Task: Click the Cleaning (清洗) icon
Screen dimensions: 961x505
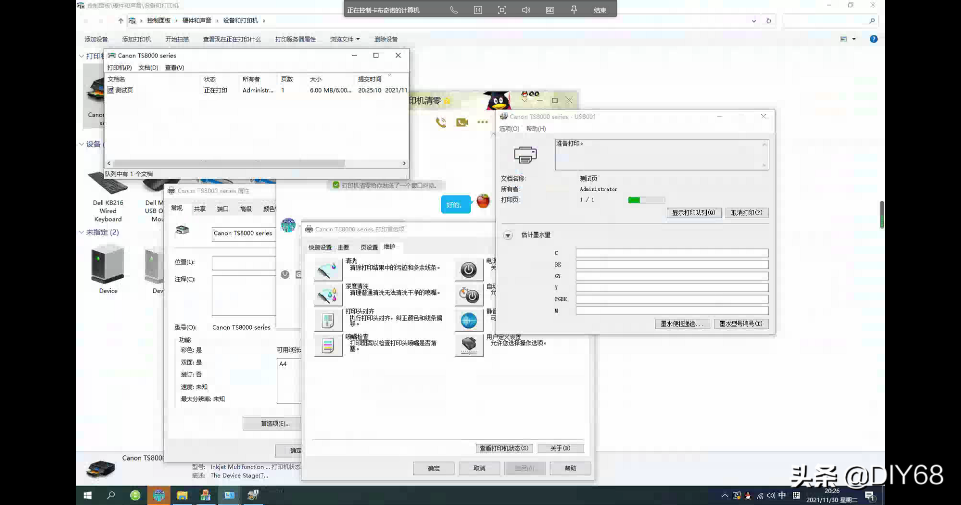Action: (x=328, y=270)
